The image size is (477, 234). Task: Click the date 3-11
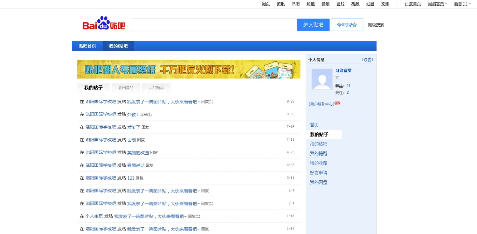pyautogui.click(x=290, y=177)
